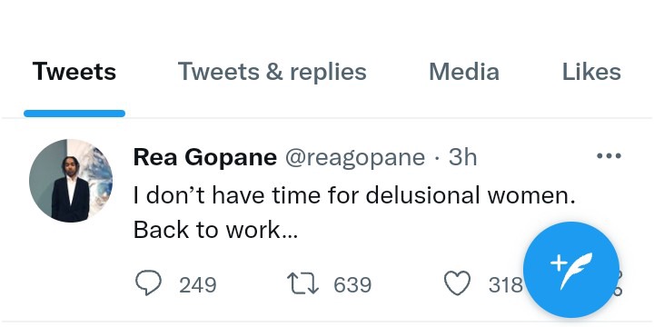Click the 318 likes count

point(506,285)
